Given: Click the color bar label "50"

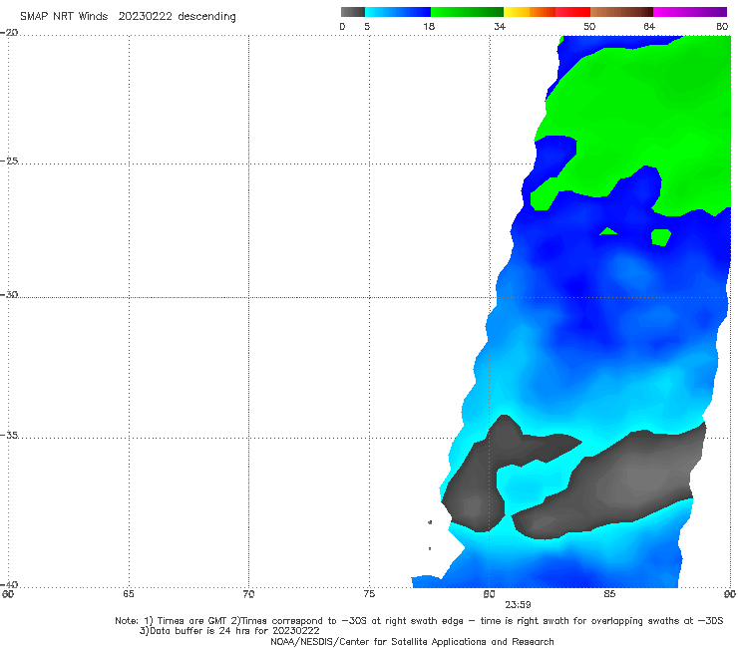Looking at the screenshot, I should [589, 27].
